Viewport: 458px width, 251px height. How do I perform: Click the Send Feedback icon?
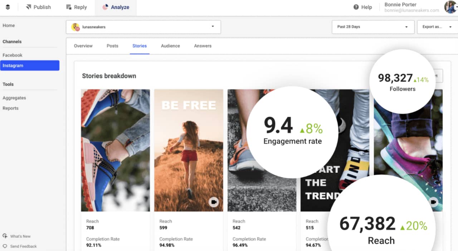pos(5,246)
